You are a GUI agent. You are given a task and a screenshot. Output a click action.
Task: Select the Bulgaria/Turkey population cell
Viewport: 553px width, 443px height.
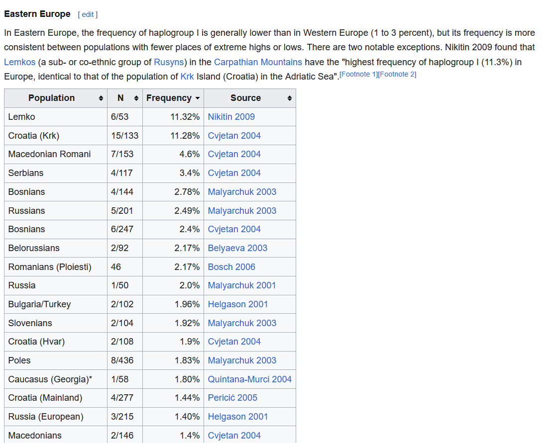point(56,304)
